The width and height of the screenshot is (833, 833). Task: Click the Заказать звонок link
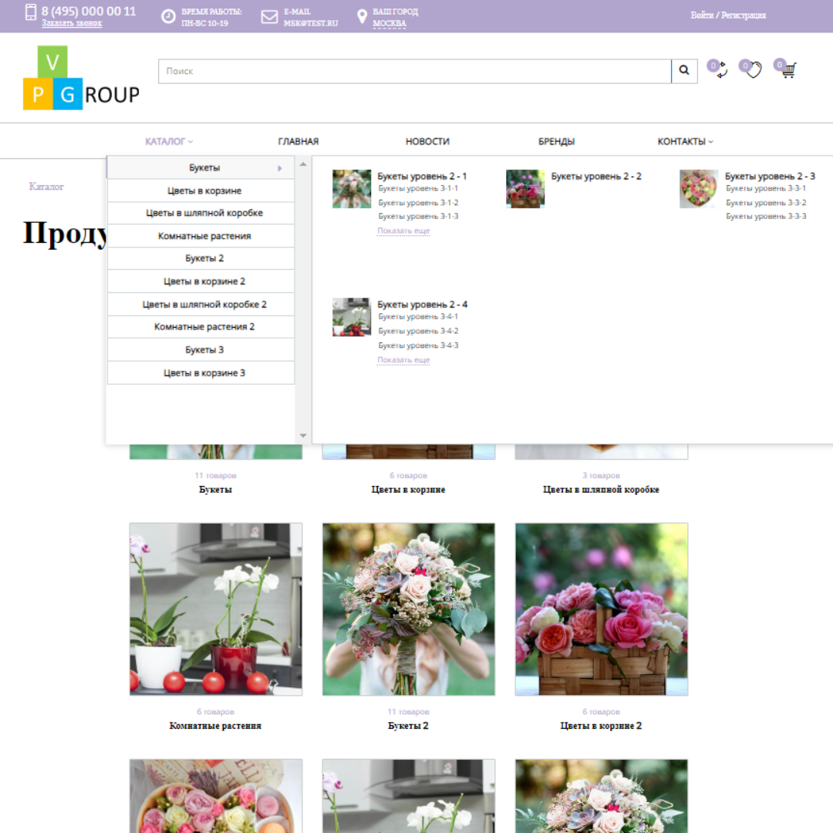[72, 24]
